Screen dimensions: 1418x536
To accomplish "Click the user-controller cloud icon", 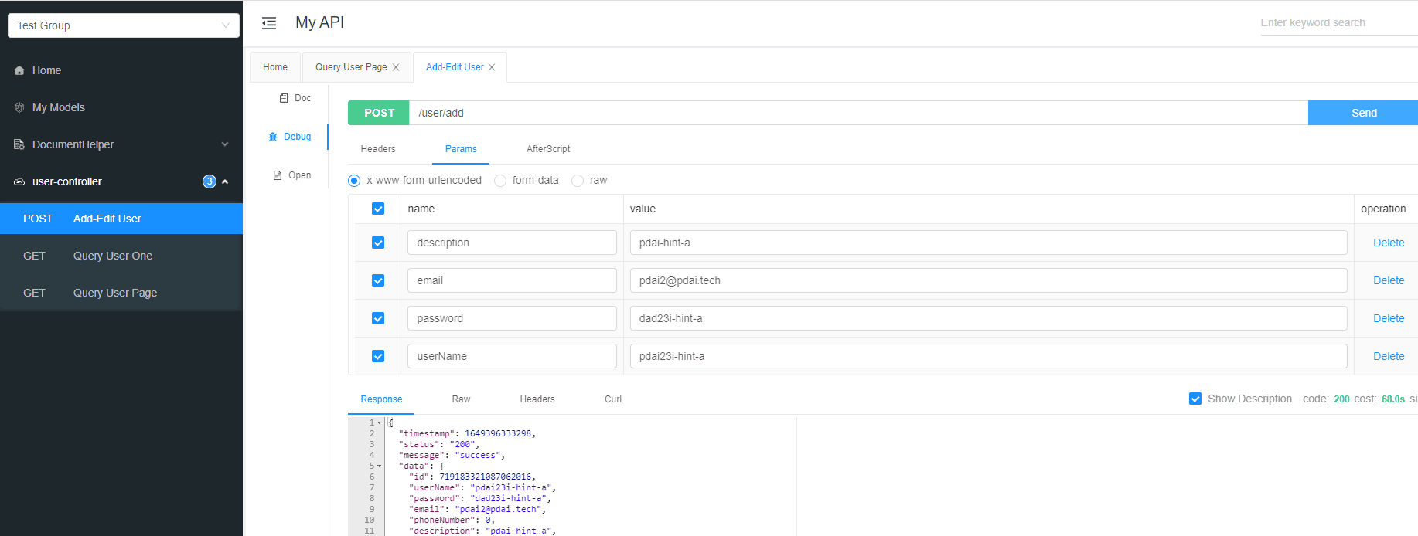I will click(x=19, y=181).
